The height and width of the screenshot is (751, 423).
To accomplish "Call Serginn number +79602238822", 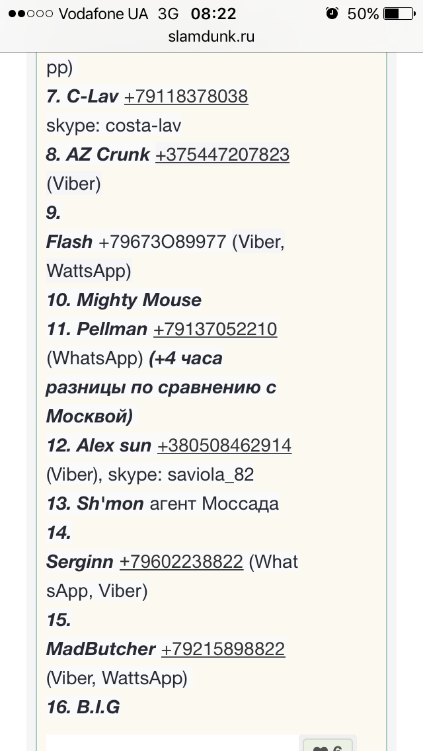I will (x=181, y=561).
